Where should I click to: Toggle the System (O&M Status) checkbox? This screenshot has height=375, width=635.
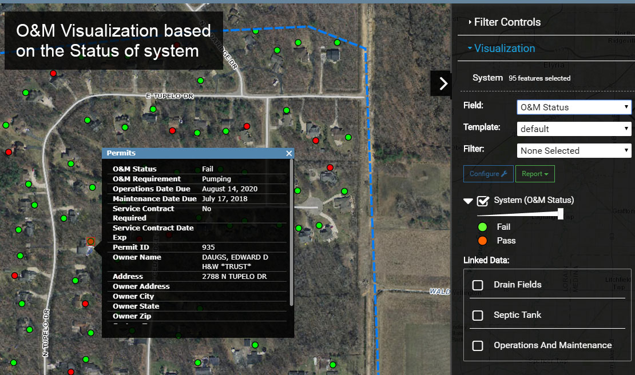click(x=483, y=201)
